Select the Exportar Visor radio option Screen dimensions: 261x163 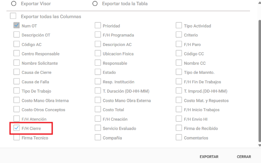click(x=14, y=4)
